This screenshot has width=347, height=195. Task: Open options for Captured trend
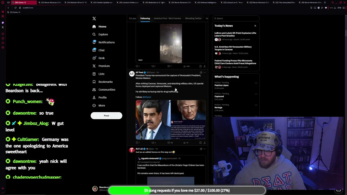point(256,94)
